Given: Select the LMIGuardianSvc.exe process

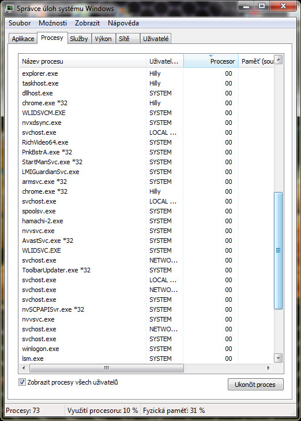Looking at the screenshot, I should [x=146, y=172].
